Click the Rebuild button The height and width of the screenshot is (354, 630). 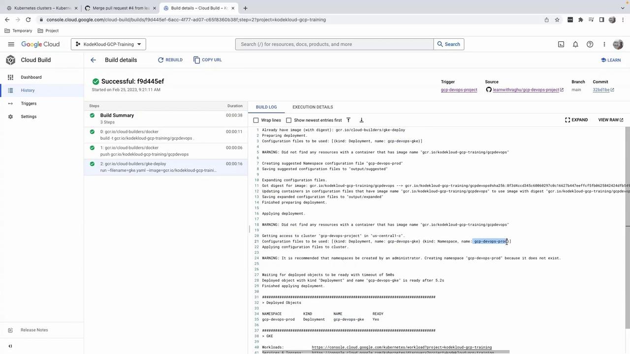[x=170, y=60]
